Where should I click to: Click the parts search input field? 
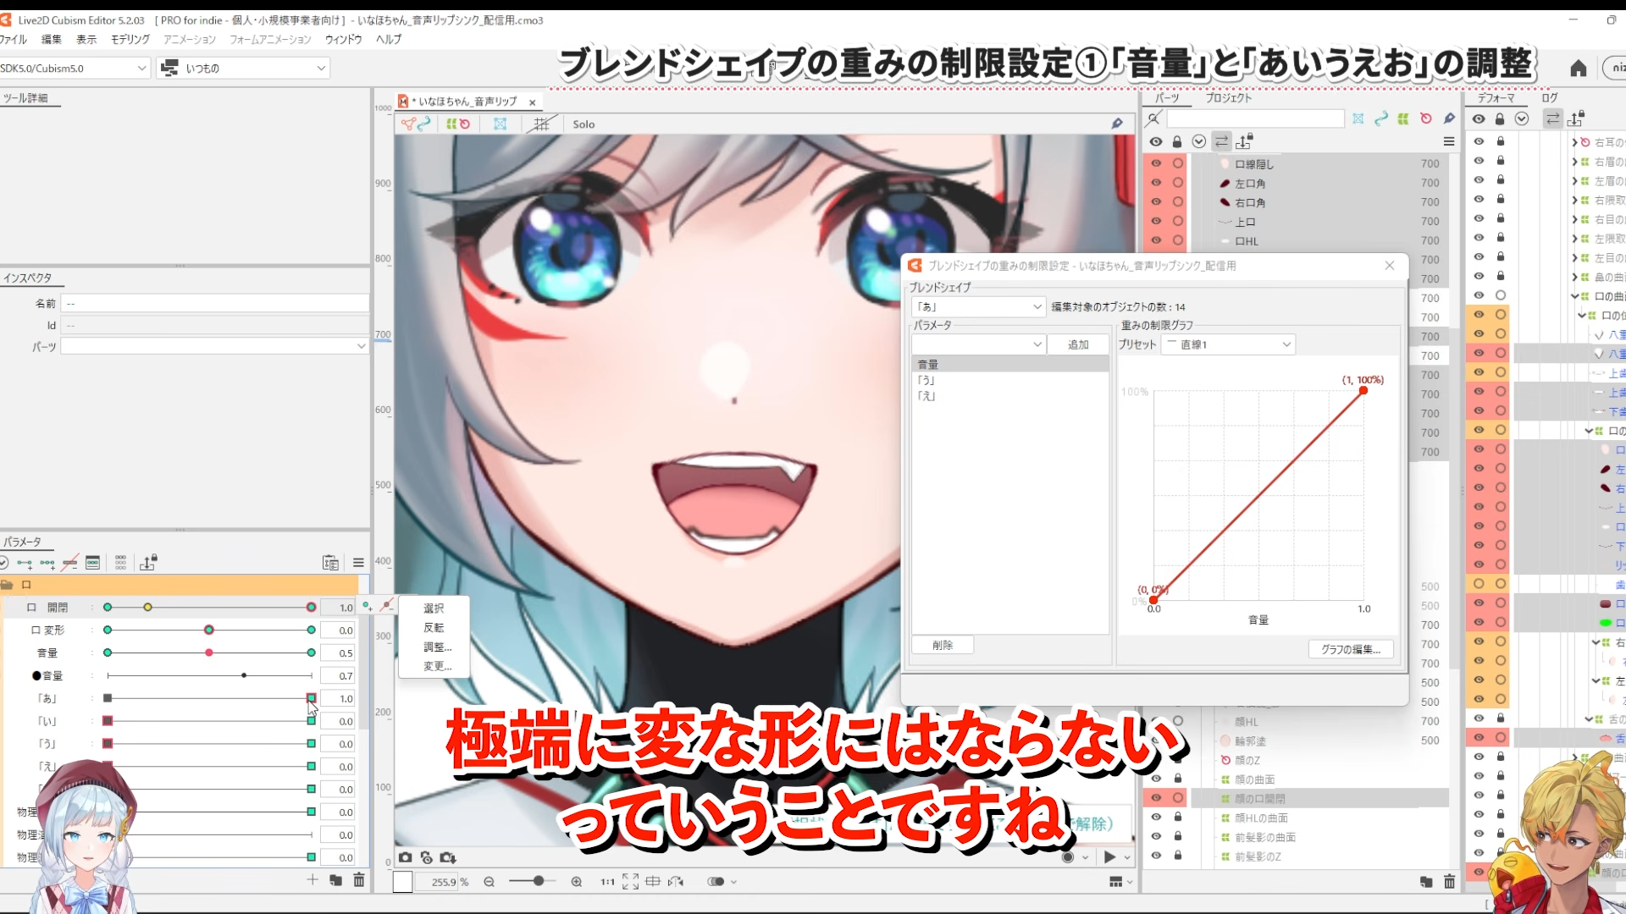pos(1256,118)
